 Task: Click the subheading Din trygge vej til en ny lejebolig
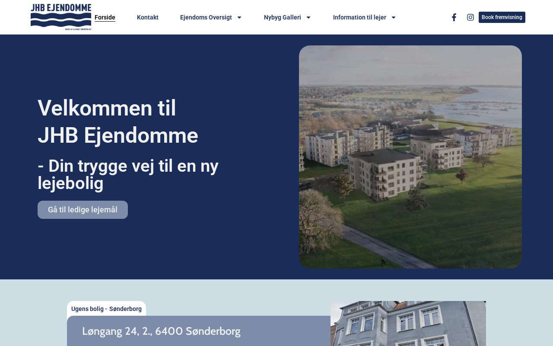[x=128, y=174]
